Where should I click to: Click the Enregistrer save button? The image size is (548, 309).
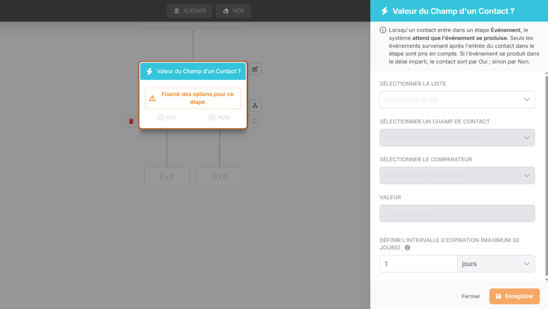514,296
